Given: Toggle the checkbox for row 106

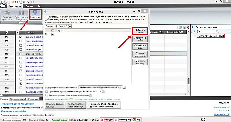Looking at the screenshot, I should tap(21, 37).
